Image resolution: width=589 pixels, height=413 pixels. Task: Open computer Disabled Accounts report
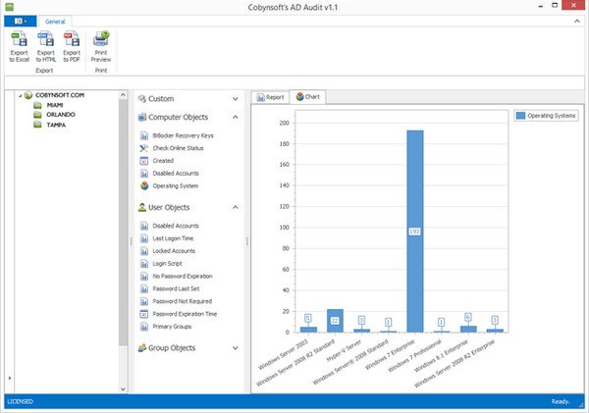coord(176,173)
